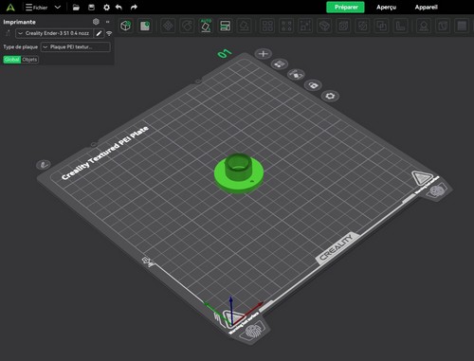Edit printer preset with pencil icon
Image resolution: width=474 pixels, height=361 pixels.
(99, 33)
